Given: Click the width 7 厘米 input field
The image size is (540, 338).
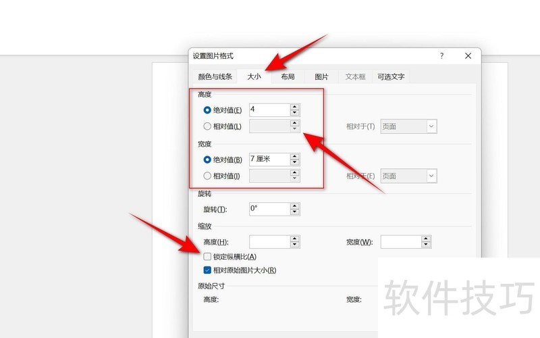Looking at the screenshot, I should (269, 160).
